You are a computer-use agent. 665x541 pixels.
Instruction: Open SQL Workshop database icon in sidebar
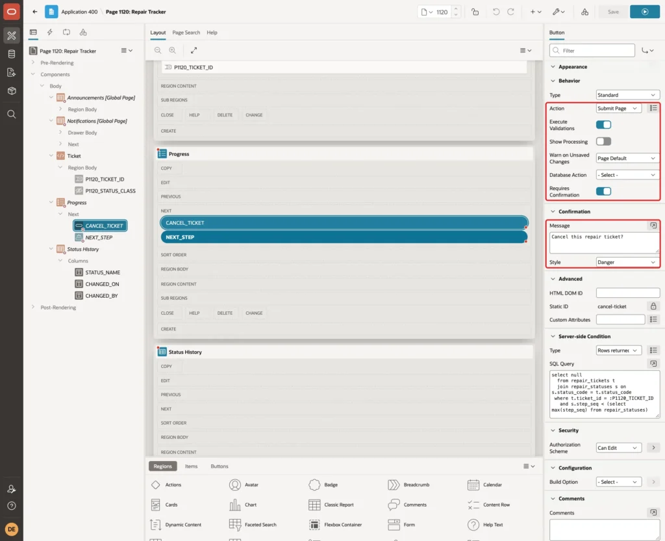click(12, 54)
